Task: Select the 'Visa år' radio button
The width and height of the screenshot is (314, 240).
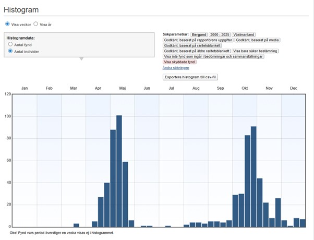Action: pyautogui.click(x=35, y=23)
